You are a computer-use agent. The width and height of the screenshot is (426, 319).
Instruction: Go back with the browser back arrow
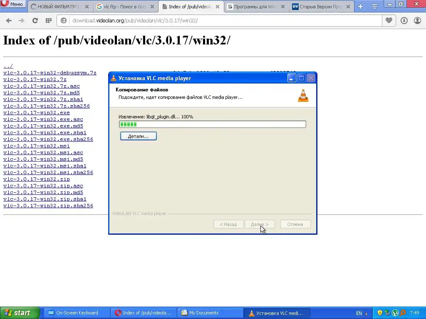[9, 20]
